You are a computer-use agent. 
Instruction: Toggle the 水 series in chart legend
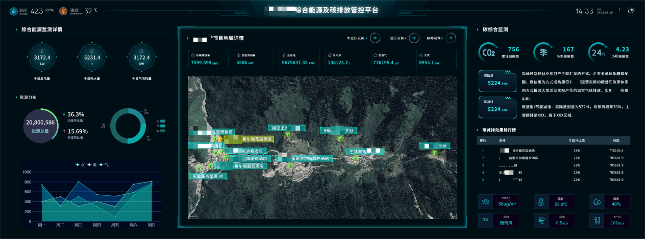click(80, 164)
